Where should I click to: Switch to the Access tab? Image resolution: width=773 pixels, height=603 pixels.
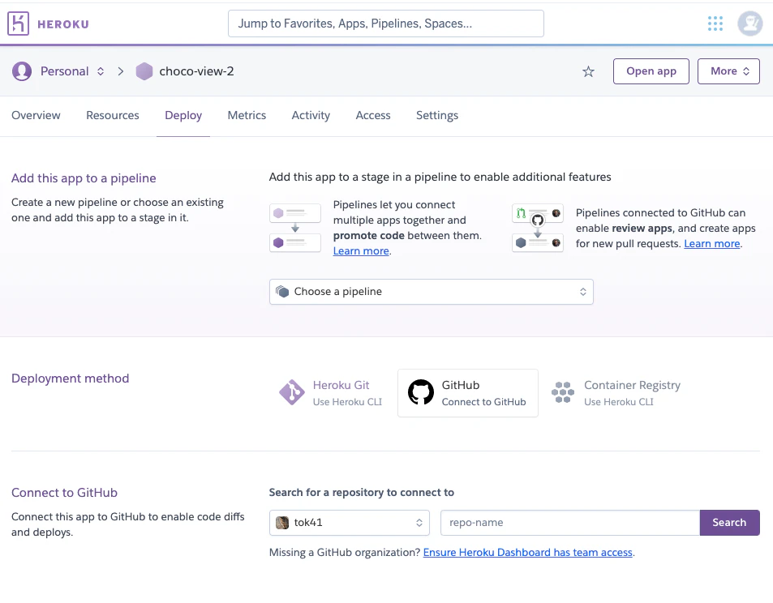point(373,115)
